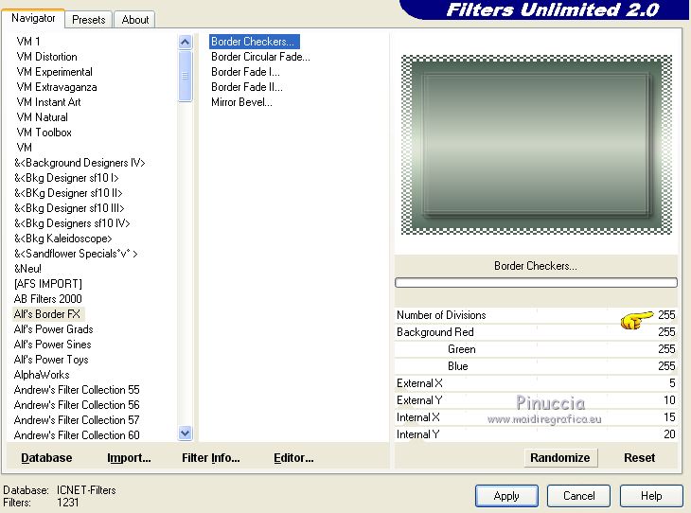
Task: Adjust the External X slider
Action: (536, 383)
